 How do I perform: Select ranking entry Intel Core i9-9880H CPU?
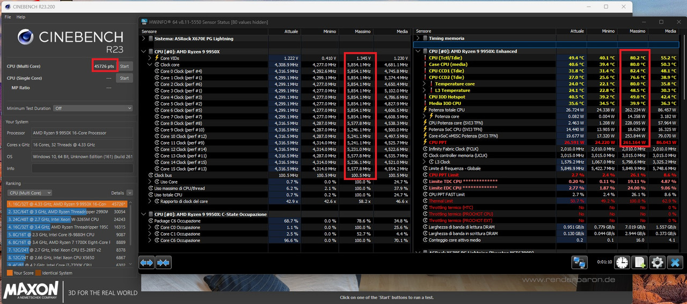point(67,234)
